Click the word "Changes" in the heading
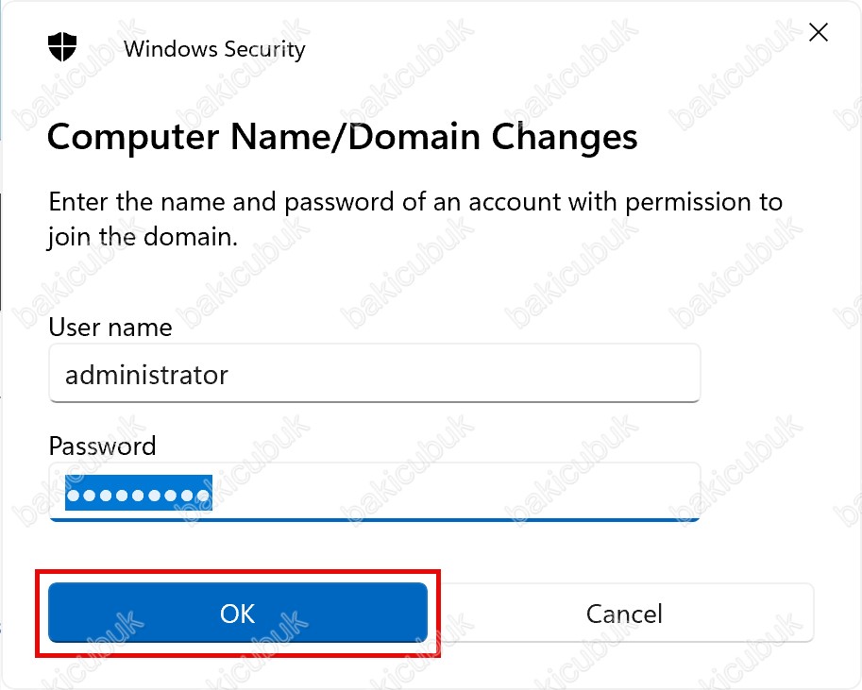Image resolution: width=862 pixels, height=690 pixels. pyautogui.click(x=564, y=136)
